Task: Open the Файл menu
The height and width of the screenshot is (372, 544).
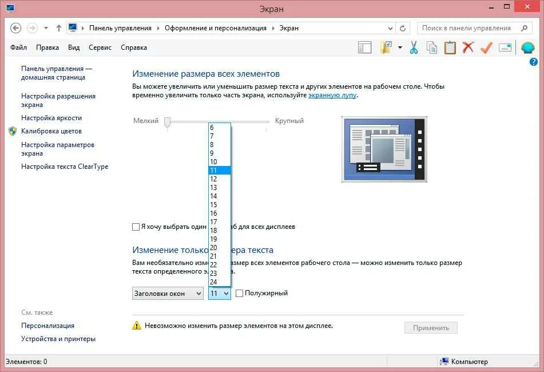Action: click(x=19, y=48)
